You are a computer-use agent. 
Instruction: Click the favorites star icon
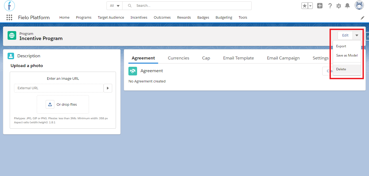coord(305,6)
